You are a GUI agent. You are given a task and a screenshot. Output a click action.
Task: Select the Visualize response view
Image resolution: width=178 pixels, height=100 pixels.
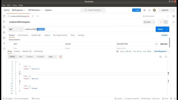pos(40,57)
